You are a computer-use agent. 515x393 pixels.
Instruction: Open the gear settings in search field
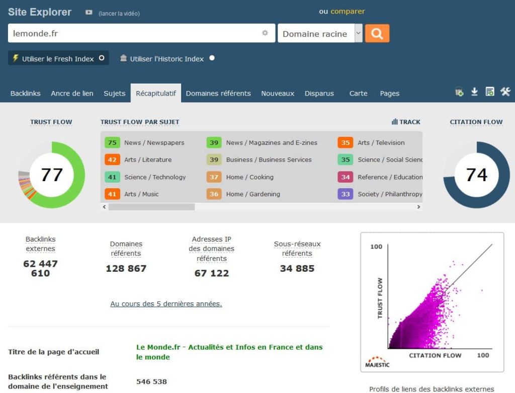[265, 33]
